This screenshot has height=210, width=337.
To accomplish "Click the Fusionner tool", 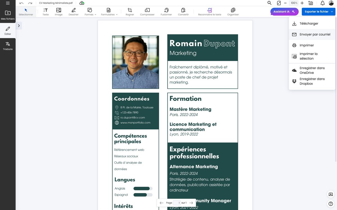I will [x=166, y=12].
